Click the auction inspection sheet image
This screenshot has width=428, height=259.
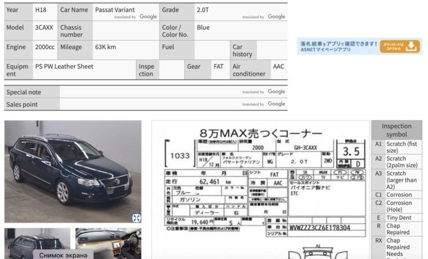tap(261, 189)
